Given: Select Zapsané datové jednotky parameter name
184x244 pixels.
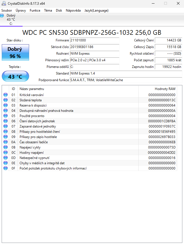Looking at the screenshot, I should (x=38, y=126).
